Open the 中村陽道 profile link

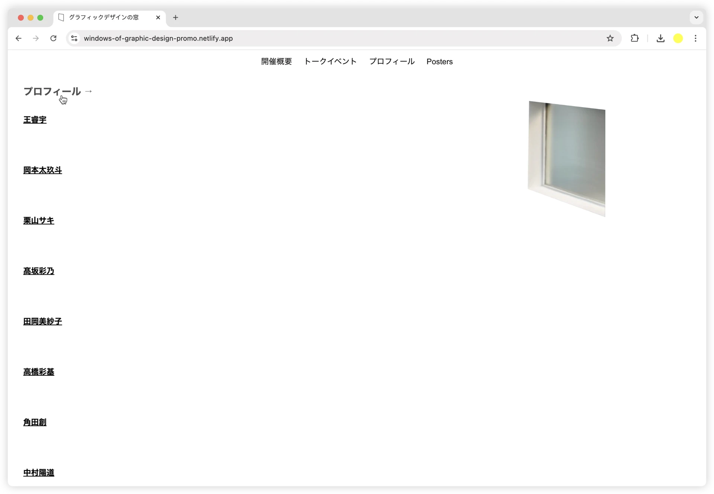pos(39,473)
